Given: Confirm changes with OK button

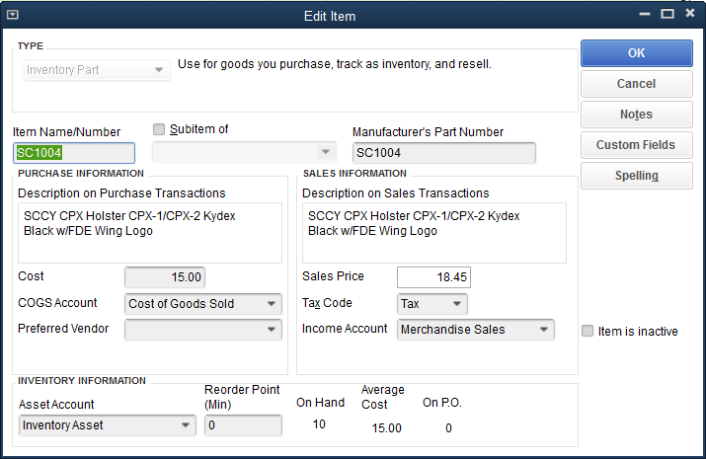Looking at the screenshot, I should click(x=636, y=53).
